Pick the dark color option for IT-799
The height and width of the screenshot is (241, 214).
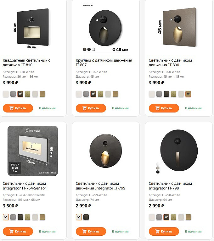point(86,217)
